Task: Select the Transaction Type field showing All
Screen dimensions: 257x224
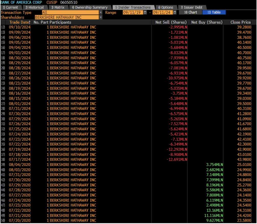Action: [70, 13]
